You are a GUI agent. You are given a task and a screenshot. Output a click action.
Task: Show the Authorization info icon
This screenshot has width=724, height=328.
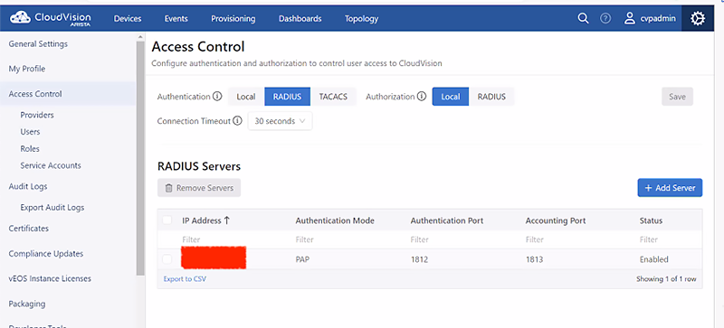[x=421, y=97]
